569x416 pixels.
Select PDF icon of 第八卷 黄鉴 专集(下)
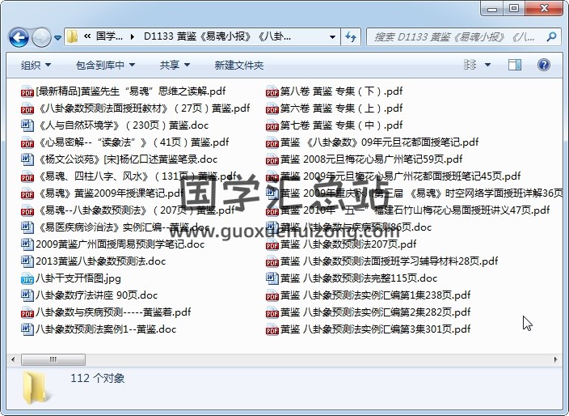pyautogui.click(x=272, y=91)
